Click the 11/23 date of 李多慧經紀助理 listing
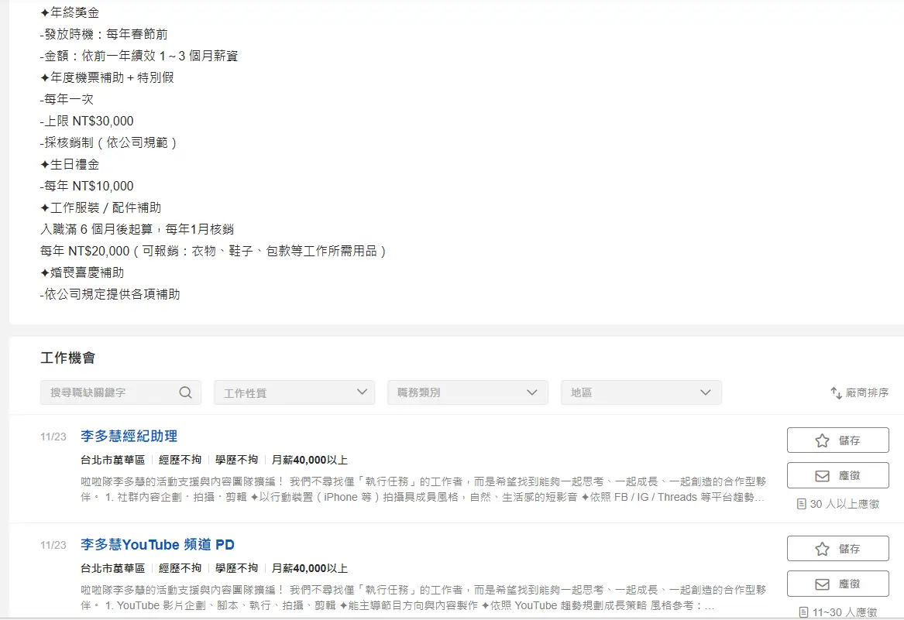The image size is (904, 620). tap(53, 437)
